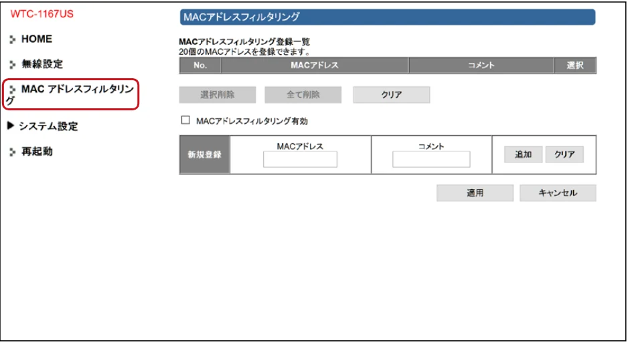
Task: Open 無線設定 in the sidebar
Action: [42, 64]
